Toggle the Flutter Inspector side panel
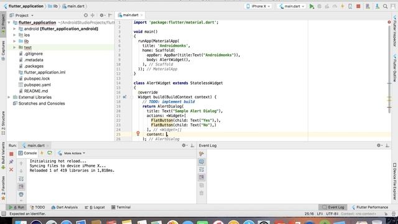Screen dimensions: 398x224 (395, 31)
